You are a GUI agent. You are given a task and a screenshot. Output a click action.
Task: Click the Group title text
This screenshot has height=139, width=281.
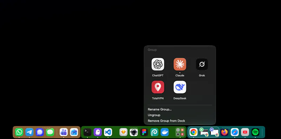point(152,50)
